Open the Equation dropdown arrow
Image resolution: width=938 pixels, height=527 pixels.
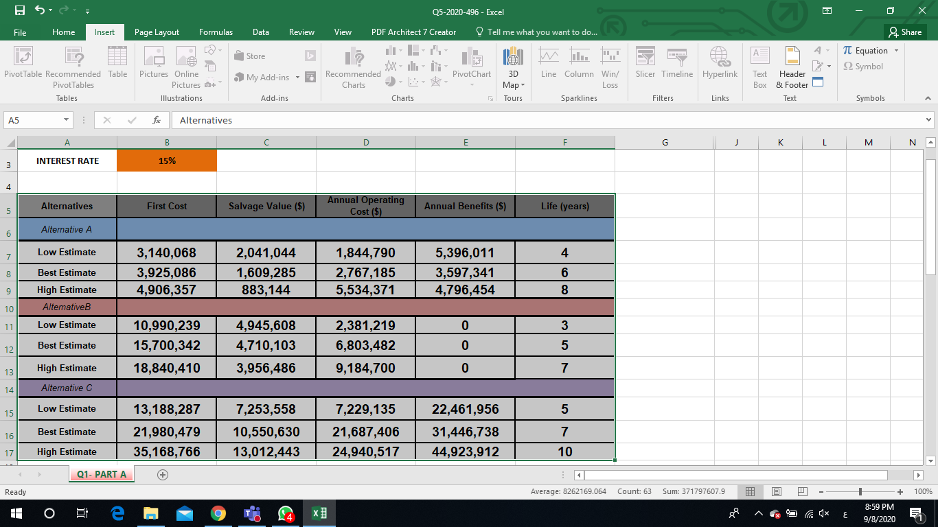tap(895, 51)
